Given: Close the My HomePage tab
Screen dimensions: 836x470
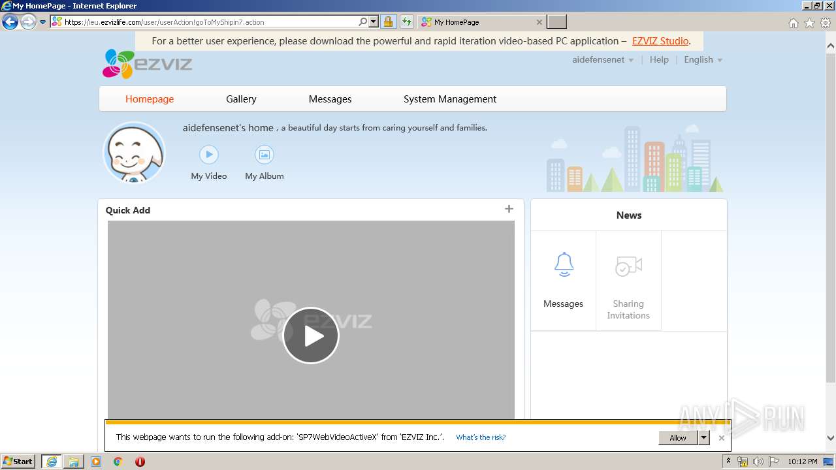Looking at the screenshot, I should pyautogui.click(x=539, y=22).
